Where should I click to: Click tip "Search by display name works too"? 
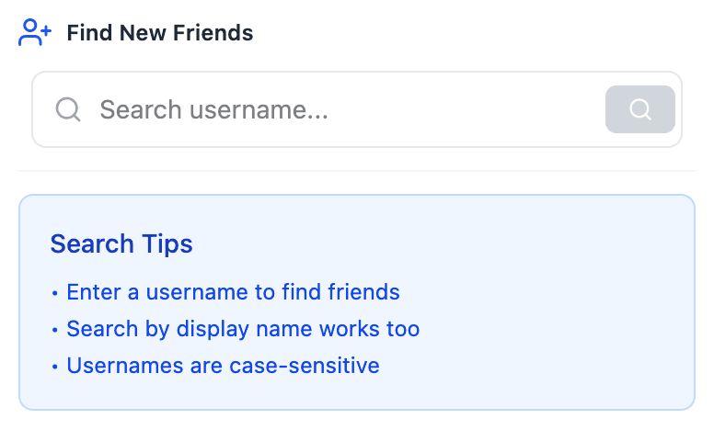tap(243, 329)
